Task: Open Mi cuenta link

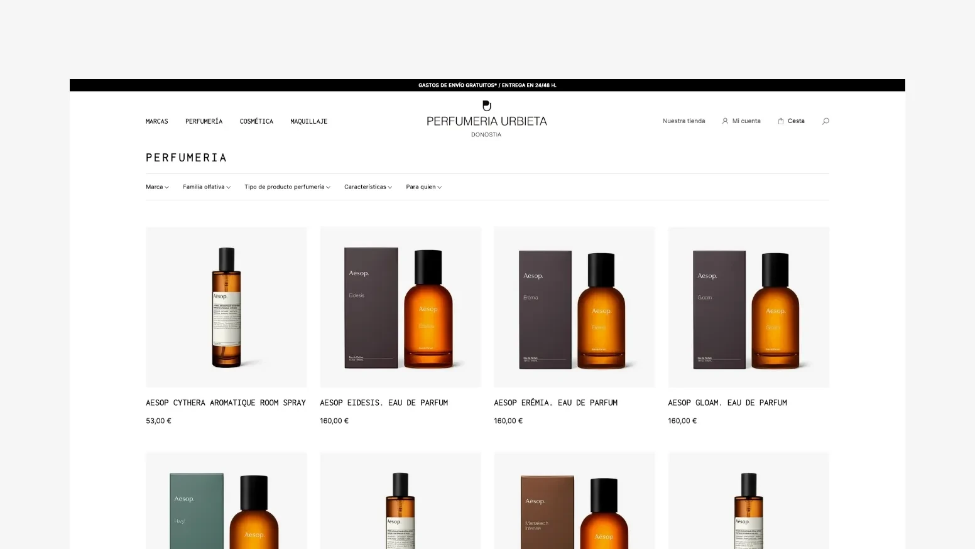Action: 746,121
